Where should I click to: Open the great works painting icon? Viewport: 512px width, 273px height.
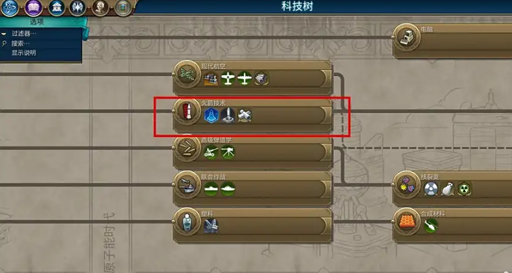click(x=123, y=8)
